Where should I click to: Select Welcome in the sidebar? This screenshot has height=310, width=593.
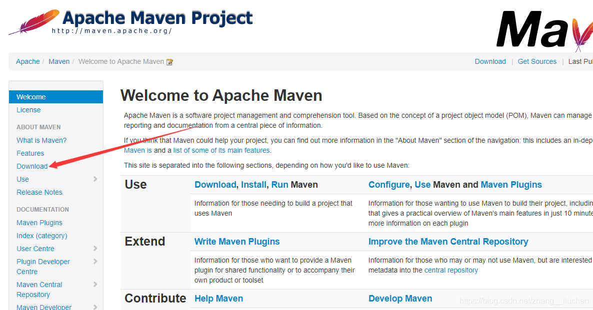(56, 97)
